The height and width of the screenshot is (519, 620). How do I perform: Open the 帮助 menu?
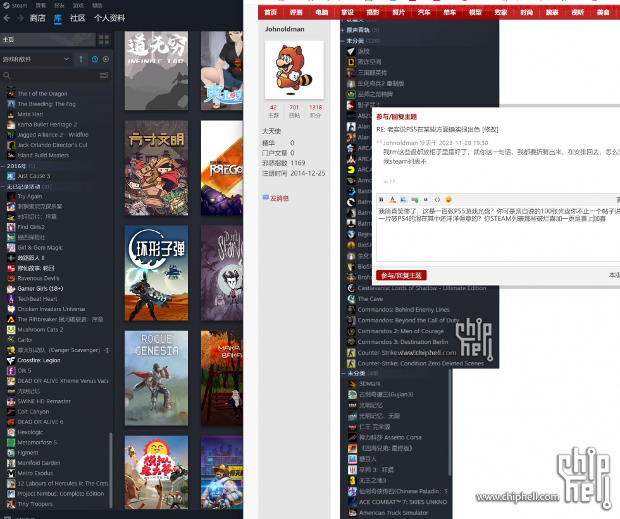click(97, 6)
